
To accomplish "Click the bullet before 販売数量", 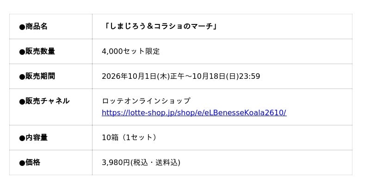I will click(x=22, y=52).
